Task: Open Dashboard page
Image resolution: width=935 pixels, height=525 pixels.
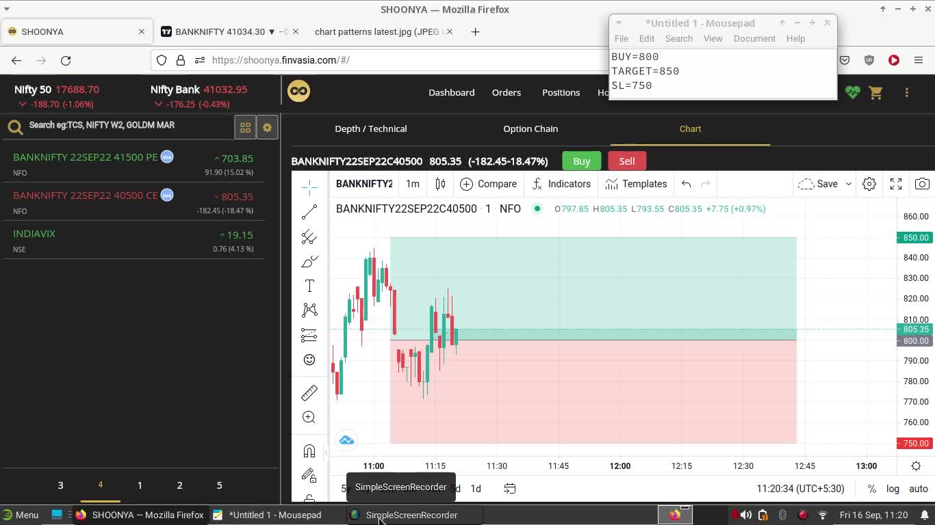Action: pos(451,92)
